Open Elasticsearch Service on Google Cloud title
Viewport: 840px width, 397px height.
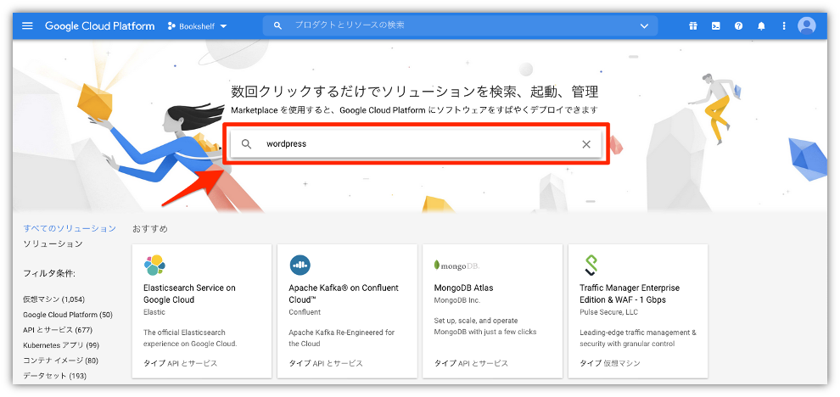(190, 294)
